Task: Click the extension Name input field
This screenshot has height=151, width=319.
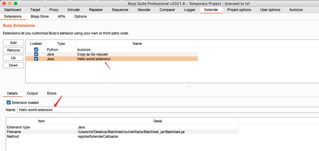Action: tap(168, 110)
